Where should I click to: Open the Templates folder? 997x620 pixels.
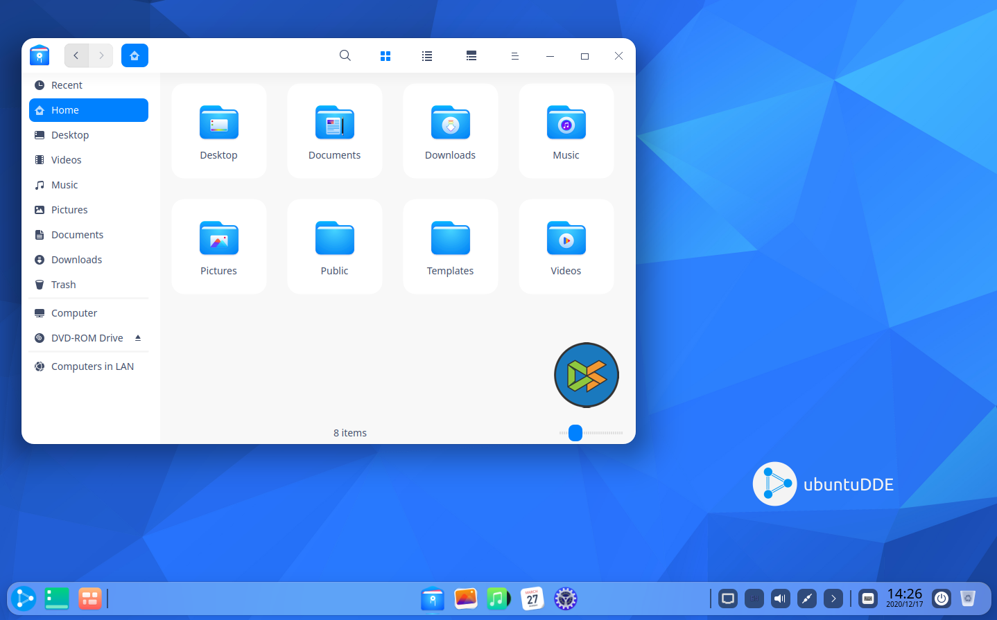coord(450,247)
